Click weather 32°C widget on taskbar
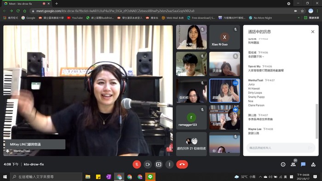322x181 pixels. point(245,177)
